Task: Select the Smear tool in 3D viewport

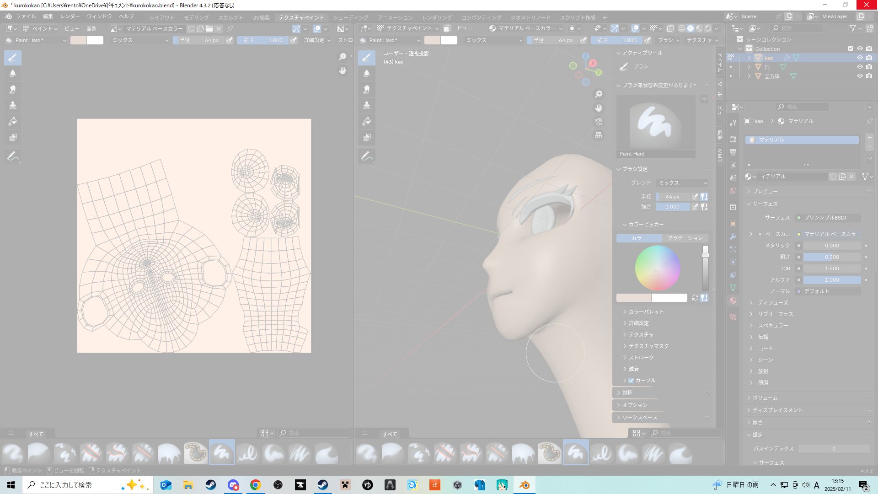Action: pyautogui.click(x=366, y=89)
